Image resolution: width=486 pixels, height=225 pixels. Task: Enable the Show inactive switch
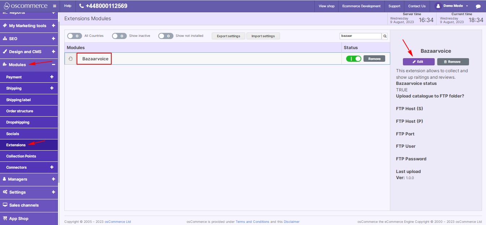(x=119, y=36)
